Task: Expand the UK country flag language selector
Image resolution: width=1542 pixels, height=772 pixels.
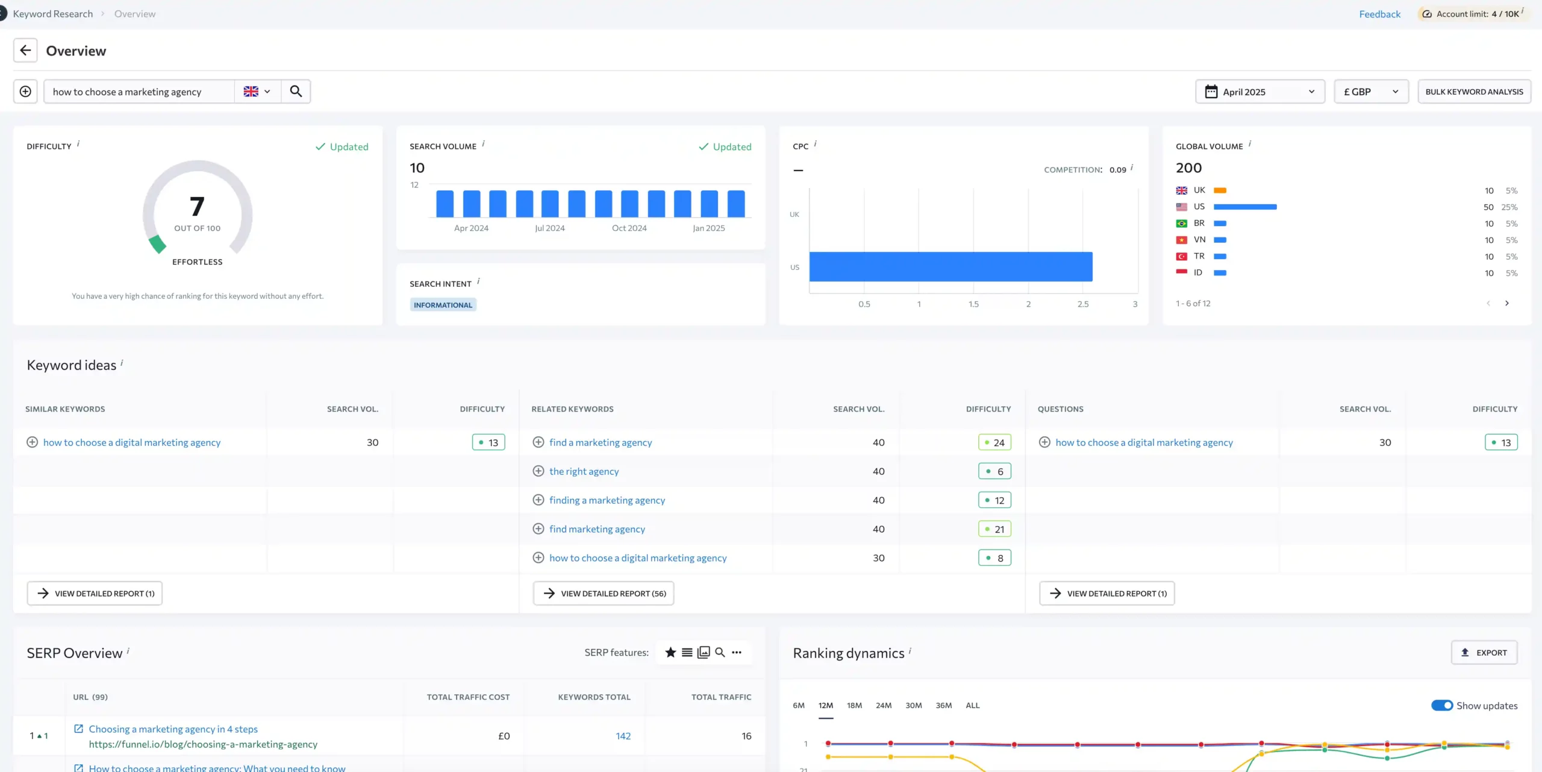Action: click(x=257, y=91)
